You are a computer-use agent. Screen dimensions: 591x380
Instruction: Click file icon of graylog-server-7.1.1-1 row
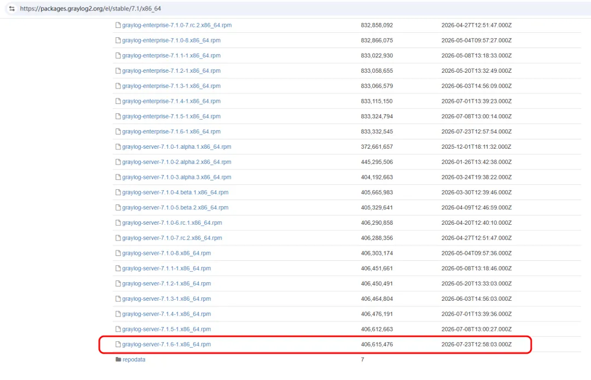[118, 268]
